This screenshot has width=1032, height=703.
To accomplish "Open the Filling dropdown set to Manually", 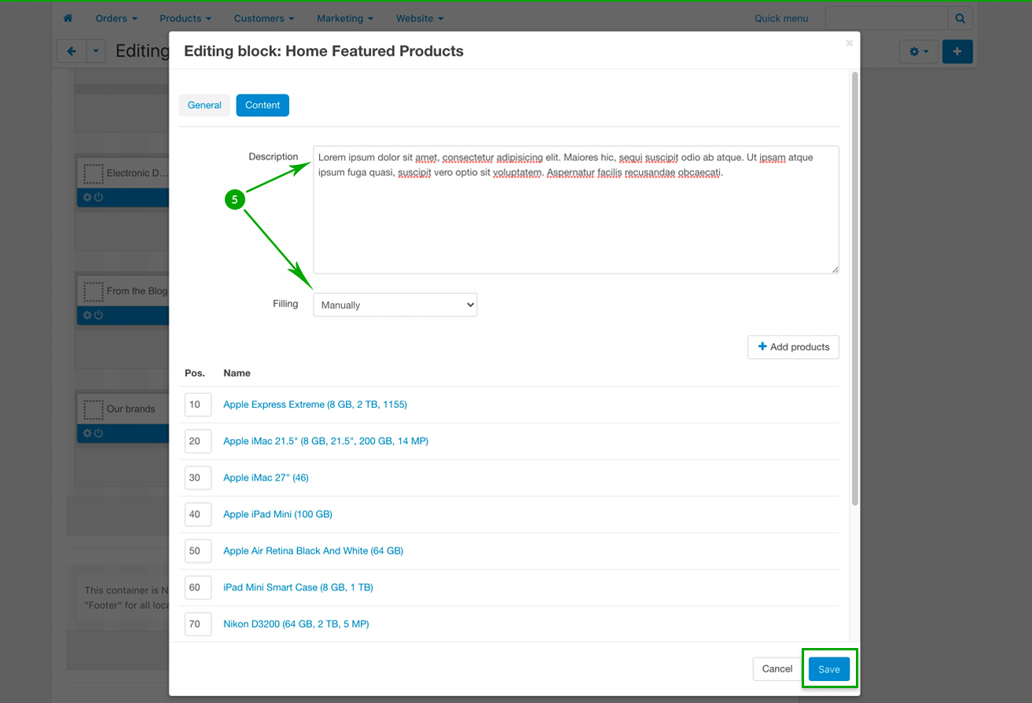I will coord(395,305).
